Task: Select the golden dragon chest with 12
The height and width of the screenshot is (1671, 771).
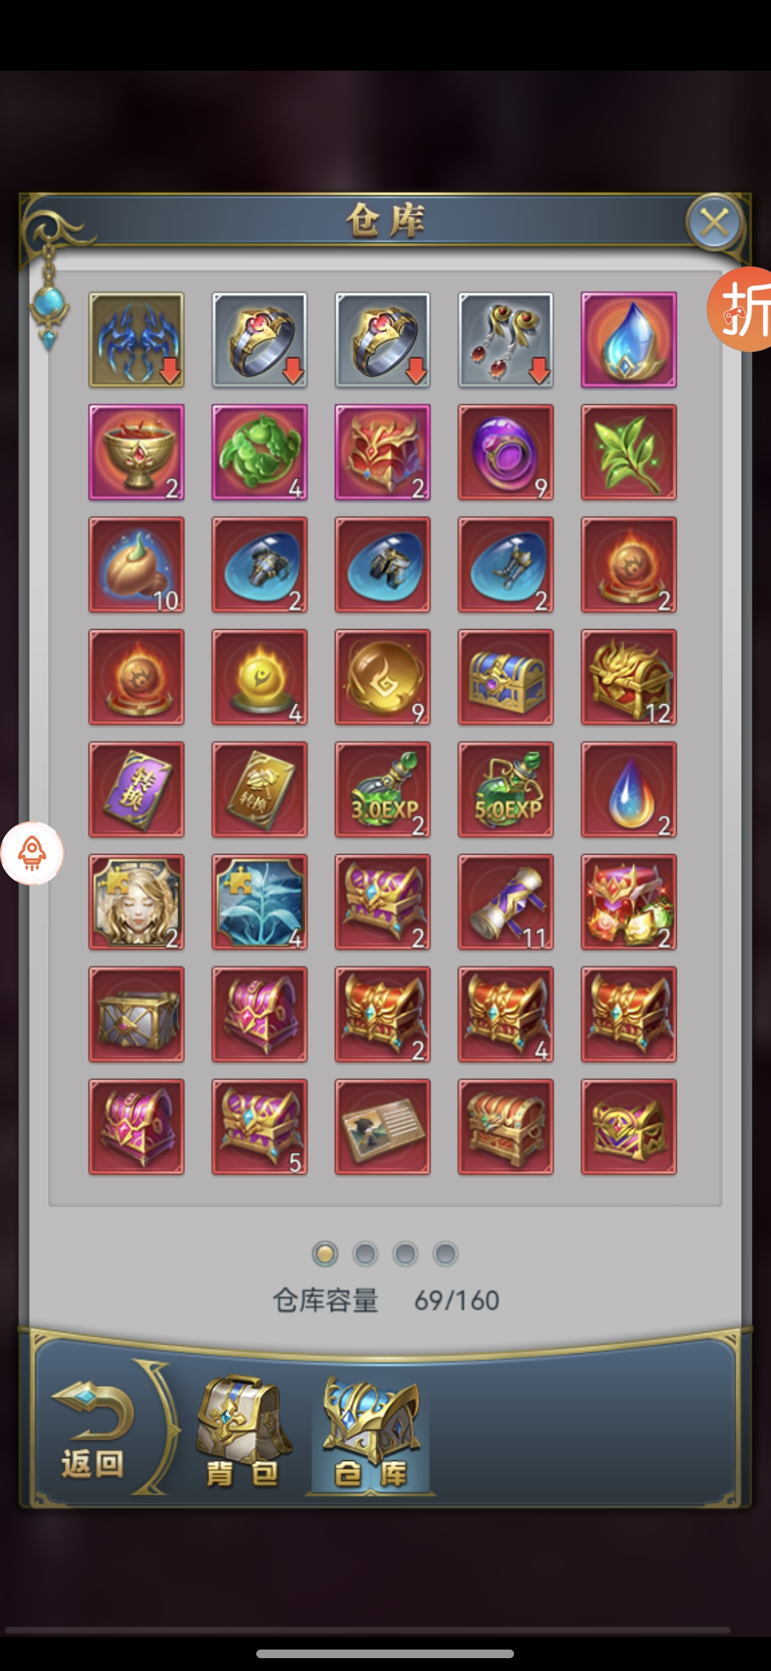Action: [x=629, y=677]
